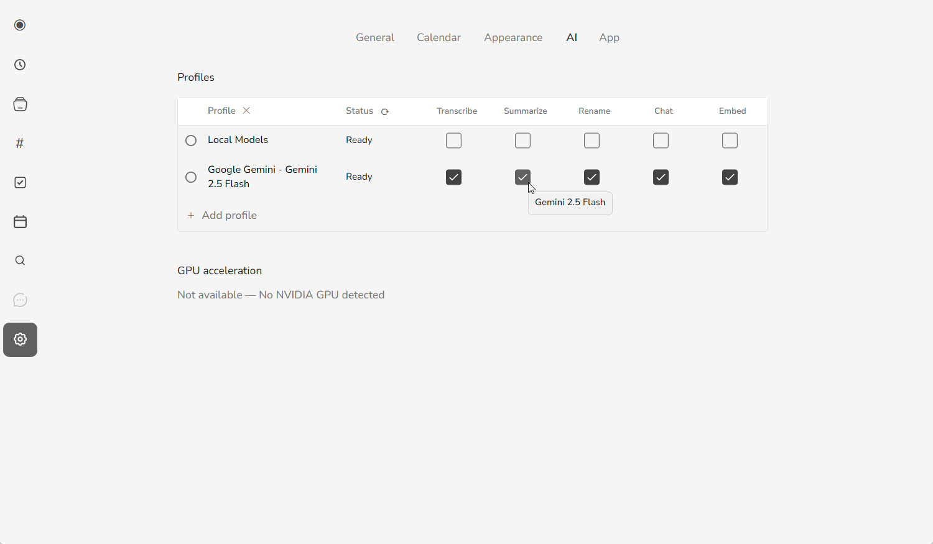The height and width of the screenshot is (544, 933).
Task: Switch to the Appearance tab
Action: [x=513, y=37]
